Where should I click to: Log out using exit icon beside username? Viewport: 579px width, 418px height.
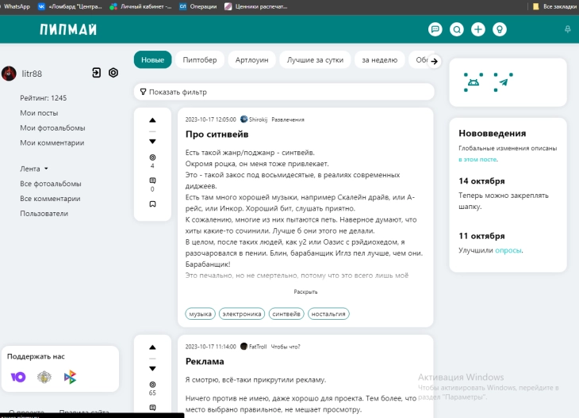coord(97,73)
